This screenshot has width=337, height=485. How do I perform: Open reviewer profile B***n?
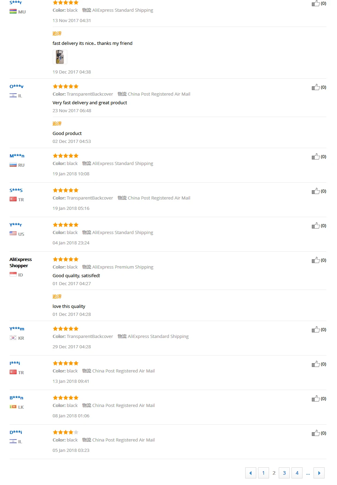pos(17,398)
